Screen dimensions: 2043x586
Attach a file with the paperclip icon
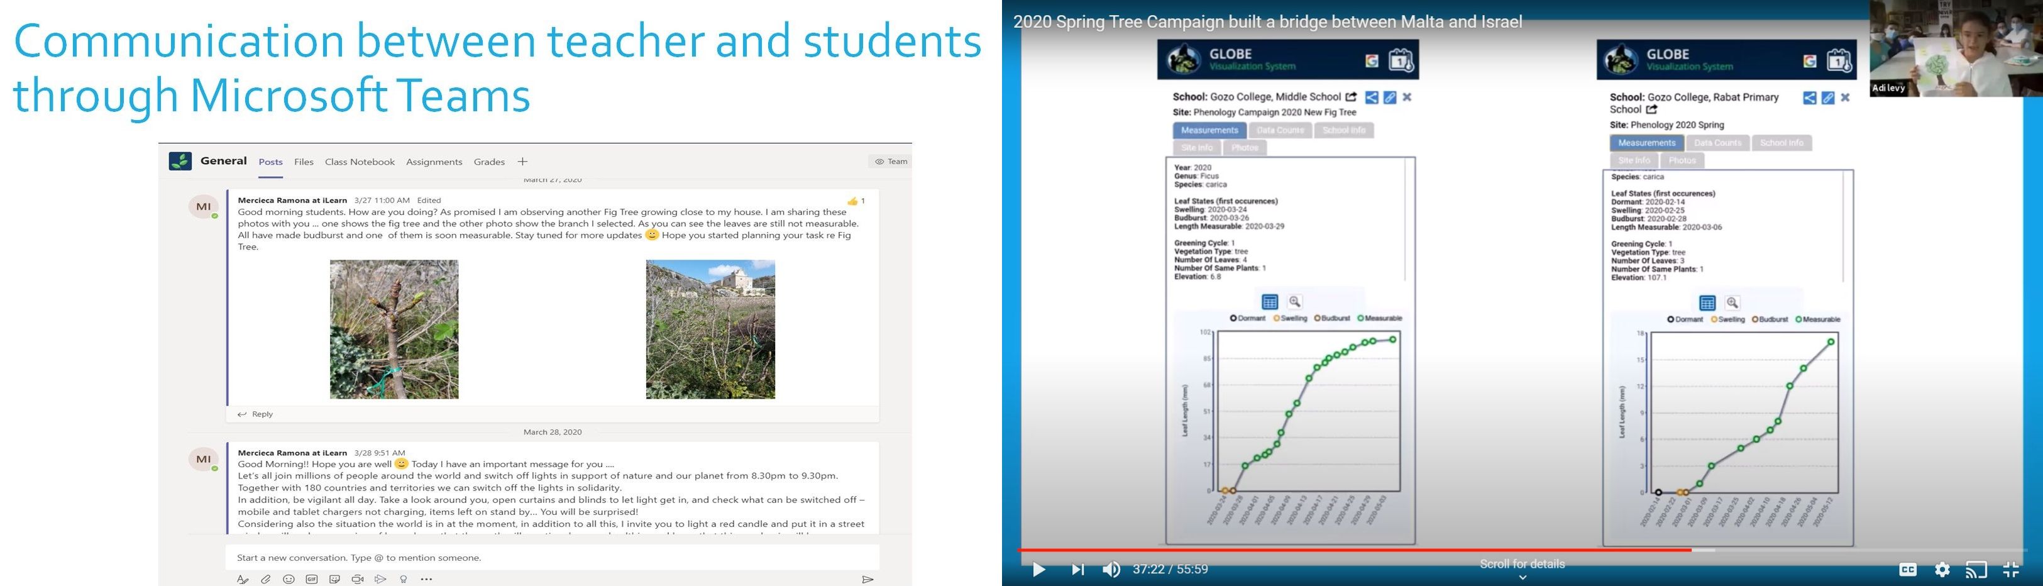(x=266, y=580)
